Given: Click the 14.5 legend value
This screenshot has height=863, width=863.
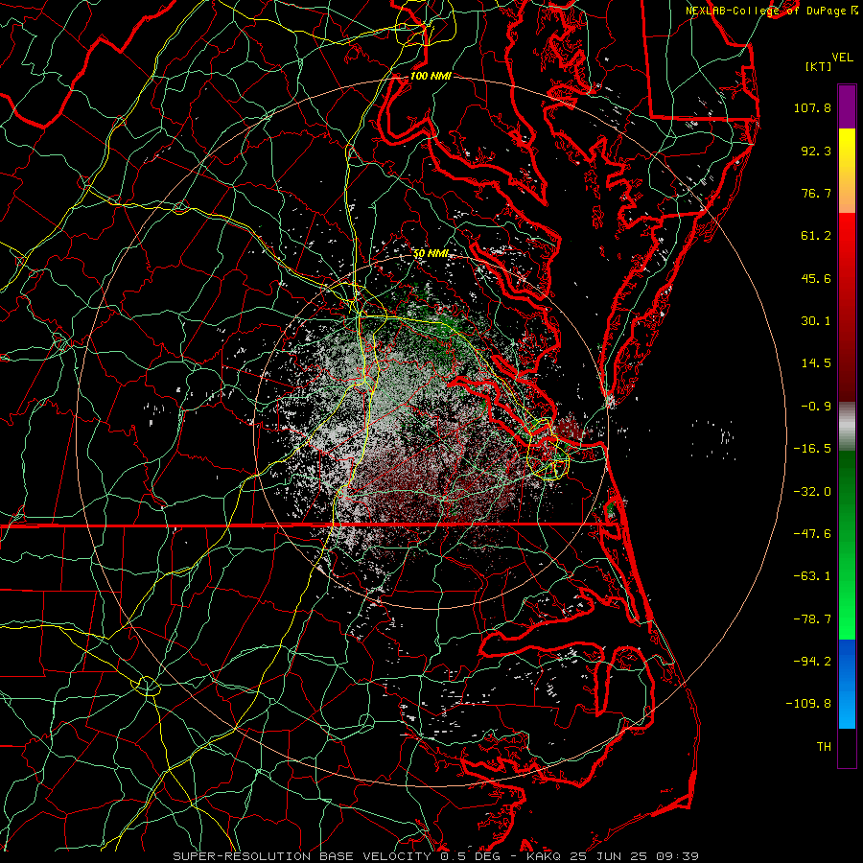Looking at the screenshot, I should [x=816, y=363].
